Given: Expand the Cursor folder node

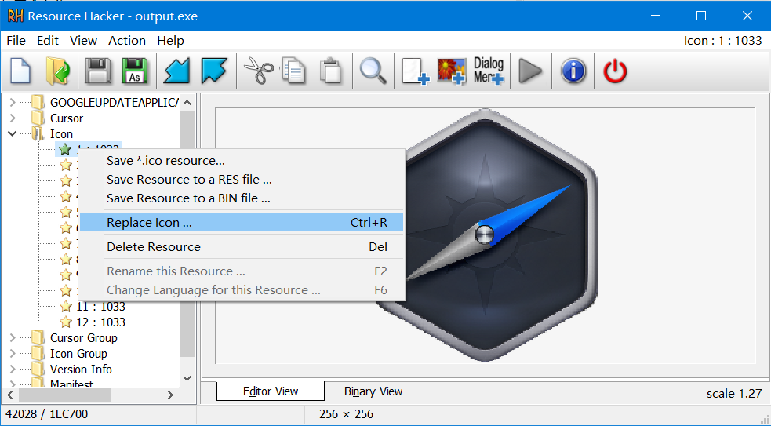Looking at the screenshot, I should (x=13, y=118).
